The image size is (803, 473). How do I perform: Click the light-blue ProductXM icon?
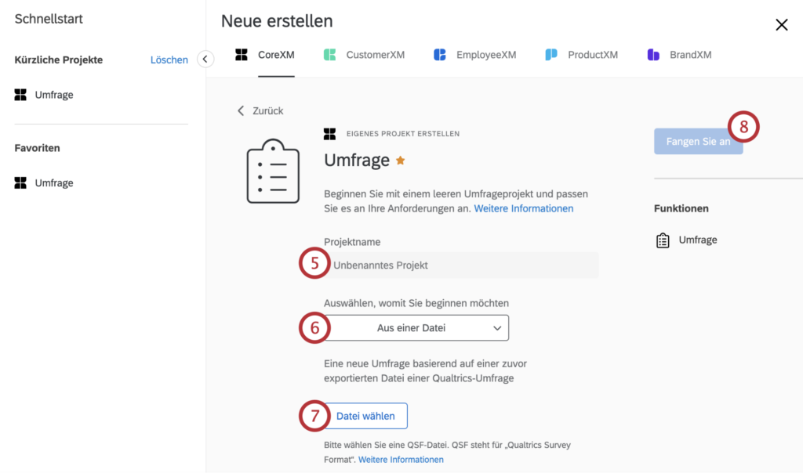[x=551, y=55]
